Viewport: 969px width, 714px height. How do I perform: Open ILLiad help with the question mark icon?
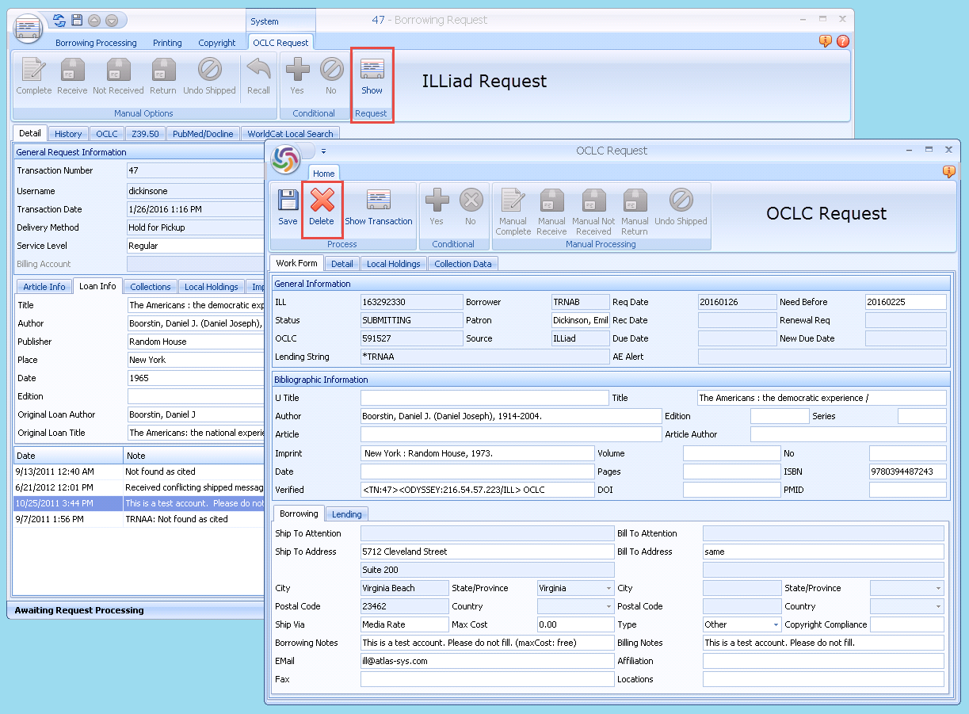pos(843,40)
